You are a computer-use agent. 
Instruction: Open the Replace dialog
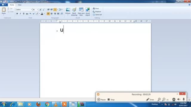[x=97, y=12]
